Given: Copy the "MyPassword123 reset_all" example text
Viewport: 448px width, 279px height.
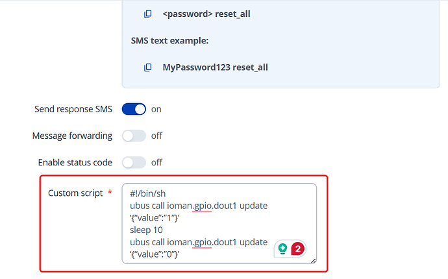Looking at the screenshot, I should 148,67.
